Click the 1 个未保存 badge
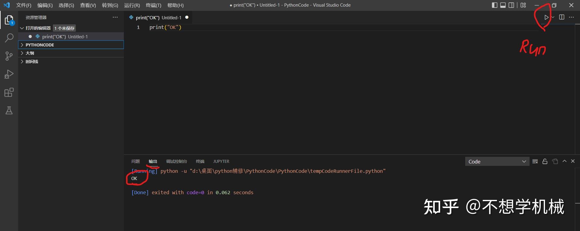This screenshot has width=580, height=231. (x=64, y=28)
